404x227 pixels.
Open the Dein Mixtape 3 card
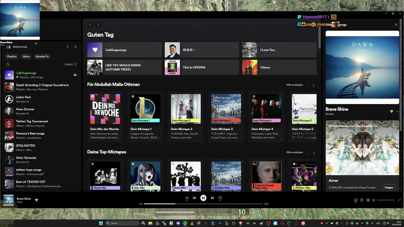pos(226,117)
